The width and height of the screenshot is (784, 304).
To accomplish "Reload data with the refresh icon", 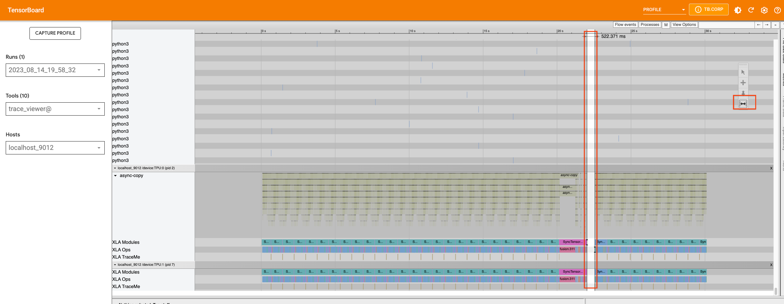I will coord(751,10).
